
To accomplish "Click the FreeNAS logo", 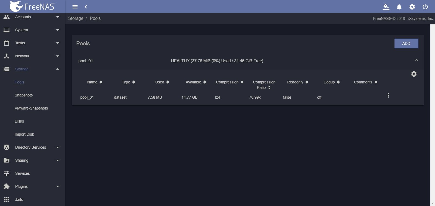I will pyautogui.click(x=33, y=7).
